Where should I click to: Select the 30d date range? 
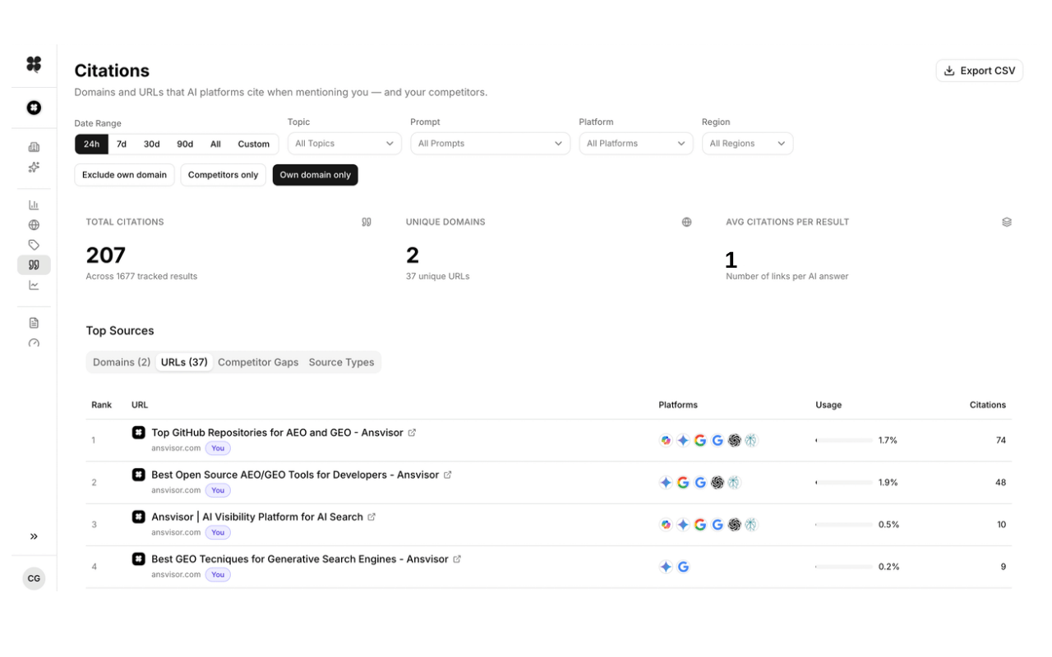152,144
